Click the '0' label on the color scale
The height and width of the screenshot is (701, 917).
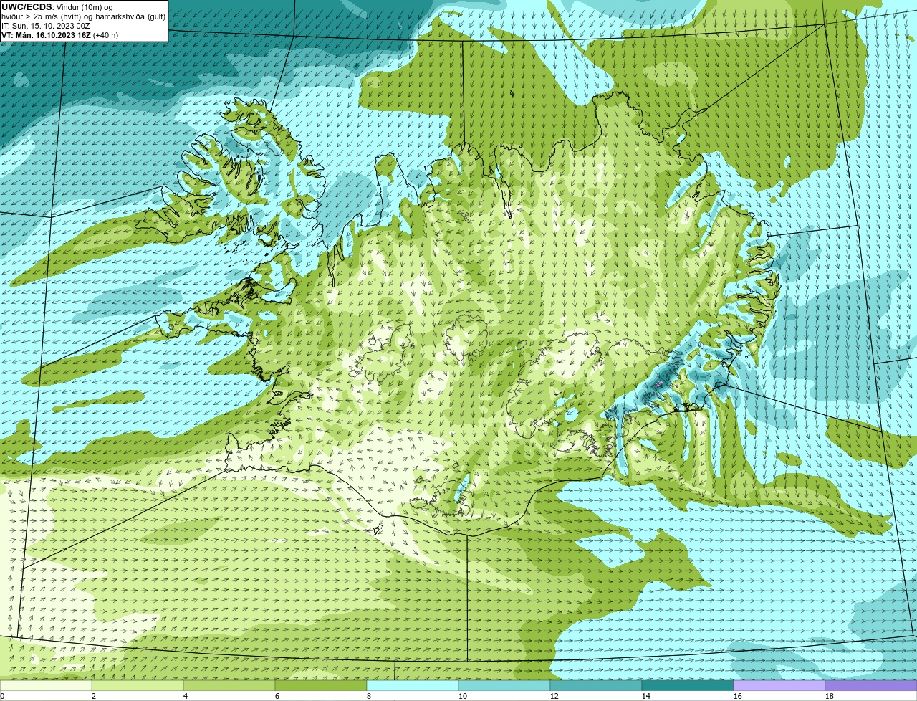point(2,696)
